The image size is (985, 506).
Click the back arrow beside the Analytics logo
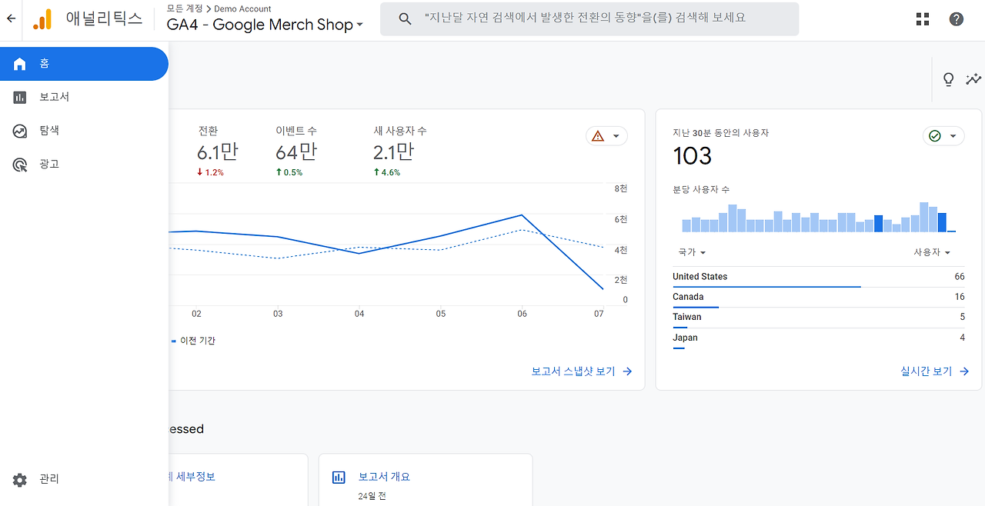(11, 18)
